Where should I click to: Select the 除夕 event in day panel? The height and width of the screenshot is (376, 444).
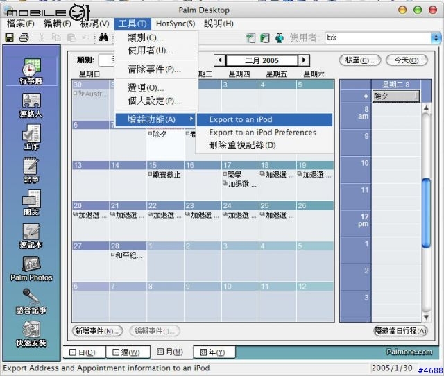pos(396,96)
